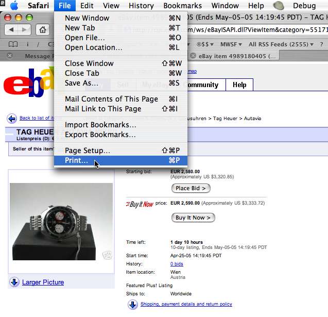
Task: Open the Safari application menu
Action: tap(38, 6)
